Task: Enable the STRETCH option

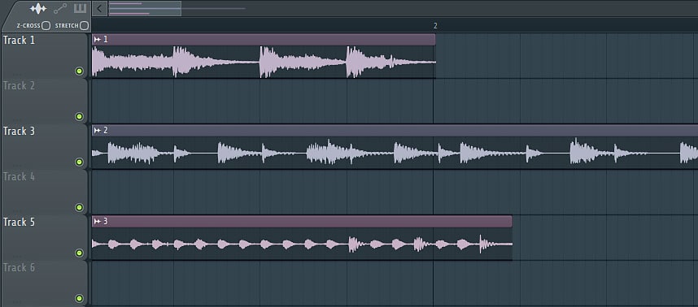Action: coord(84,26)
